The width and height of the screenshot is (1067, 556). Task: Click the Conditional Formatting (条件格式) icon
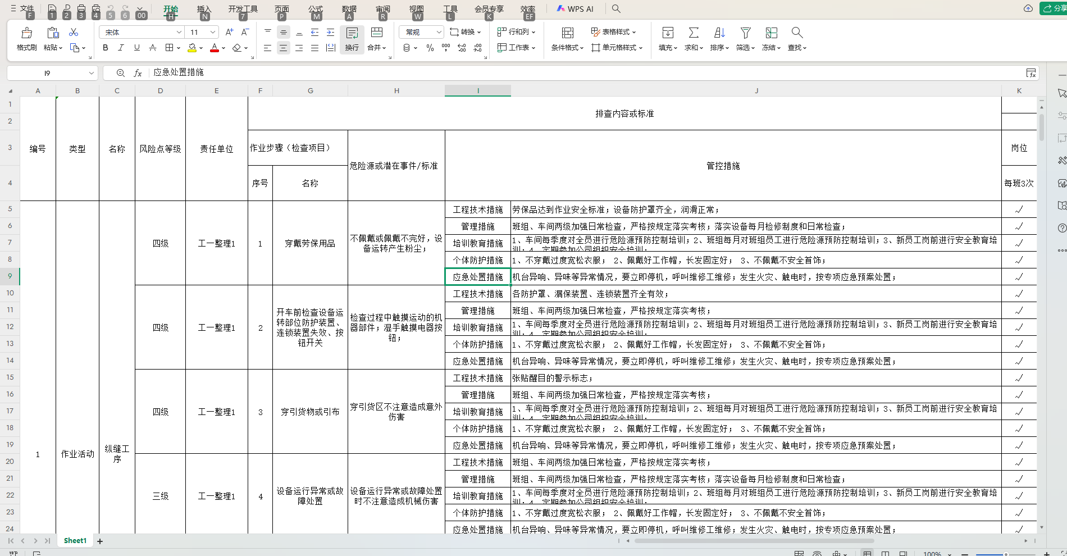(567, 33)
